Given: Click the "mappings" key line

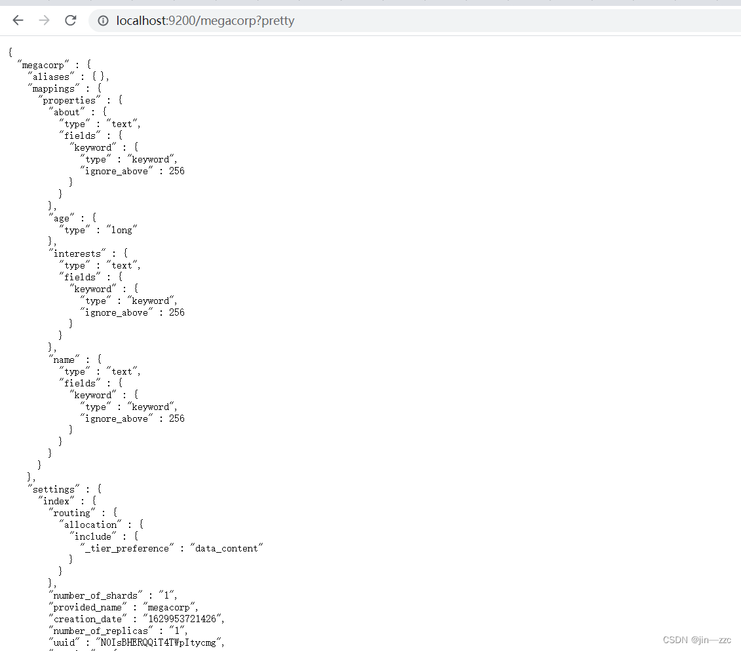Looking at the screenshot, I should [x=65, y=88].
